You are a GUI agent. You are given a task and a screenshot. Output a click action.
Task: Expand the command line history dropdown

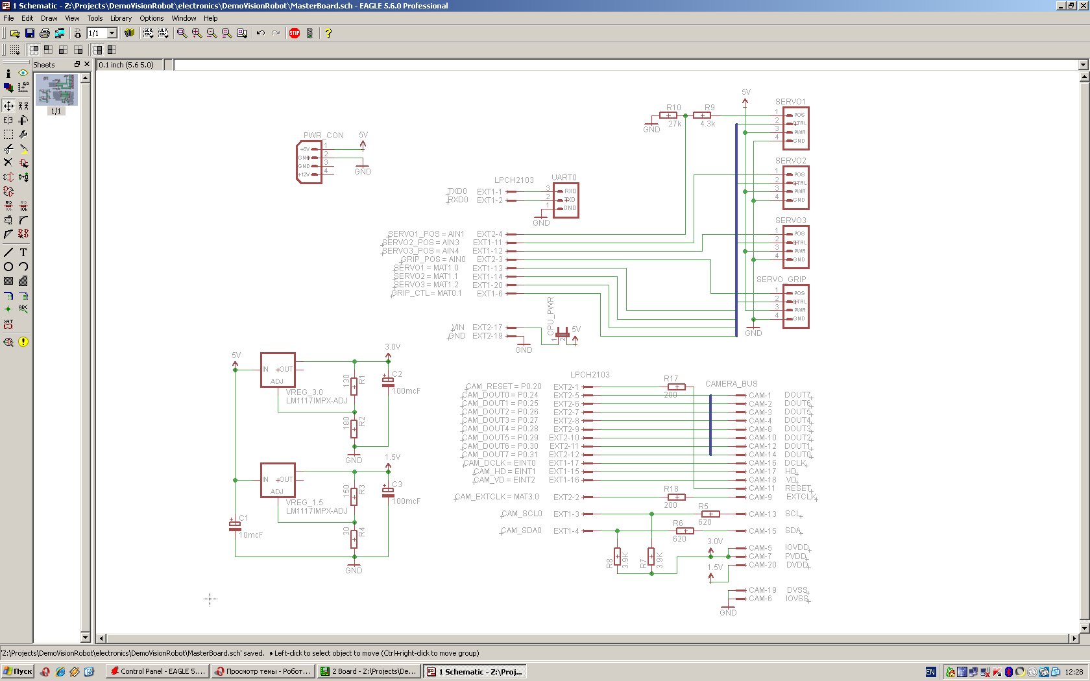point(1083,65)
